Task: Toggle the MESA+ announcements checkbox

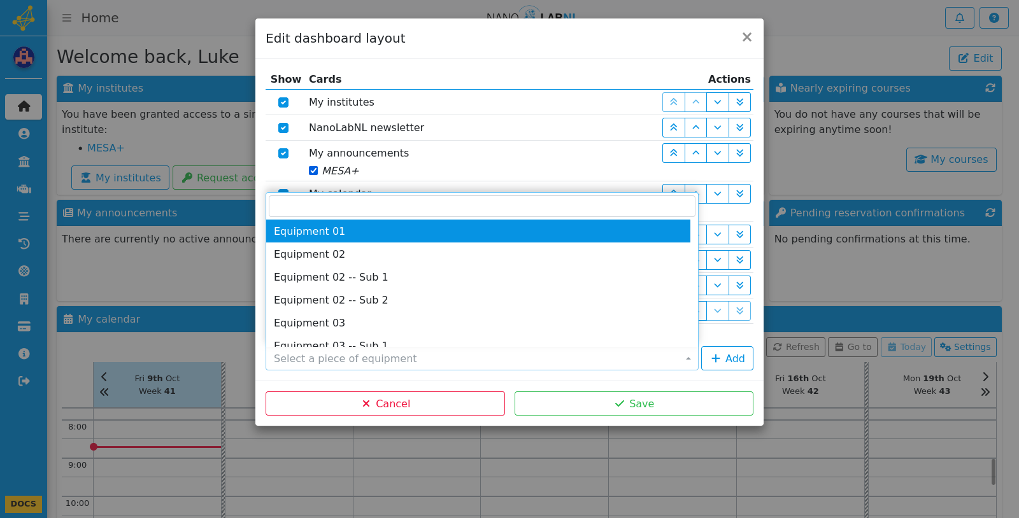Action: [x=313, y=171]
